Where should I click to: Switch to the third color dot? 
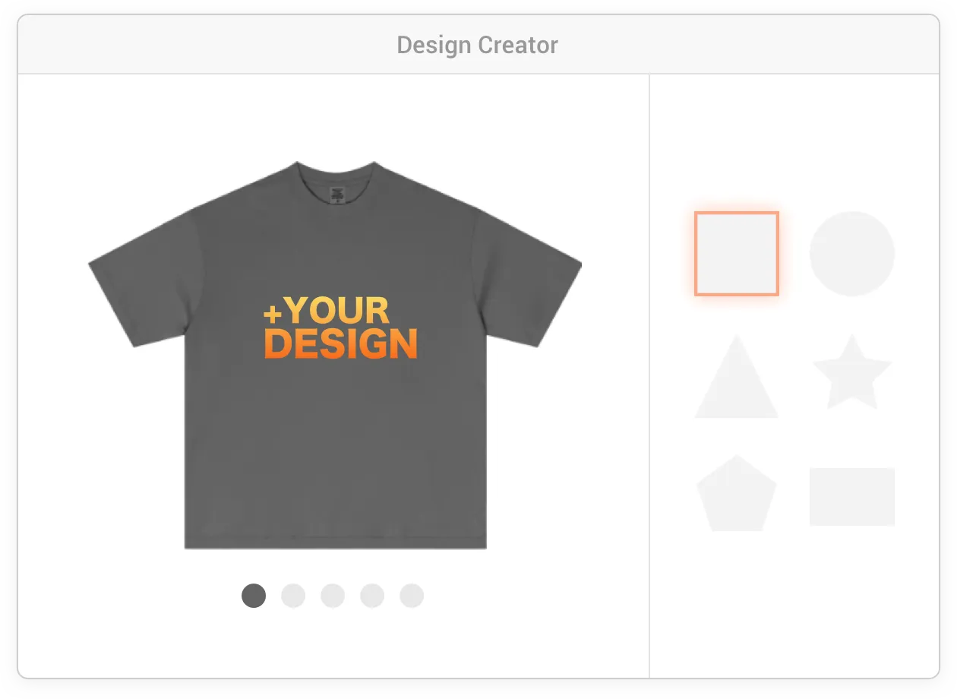tap(333, 596)
